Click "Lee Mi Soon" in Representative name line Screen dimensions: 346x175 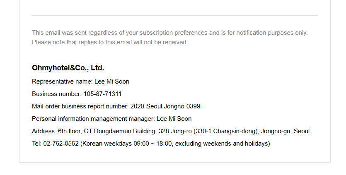click(x=112, y=82)
